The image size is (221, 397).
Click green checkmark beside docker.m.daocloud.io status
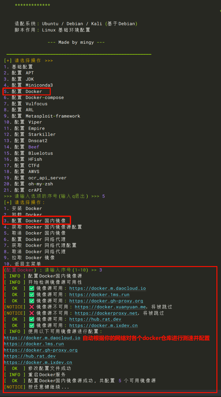coord(32,288)
